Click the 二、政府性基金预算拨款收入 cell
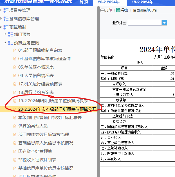This screenshot has height=177, width=175. (x=127, y=105)
